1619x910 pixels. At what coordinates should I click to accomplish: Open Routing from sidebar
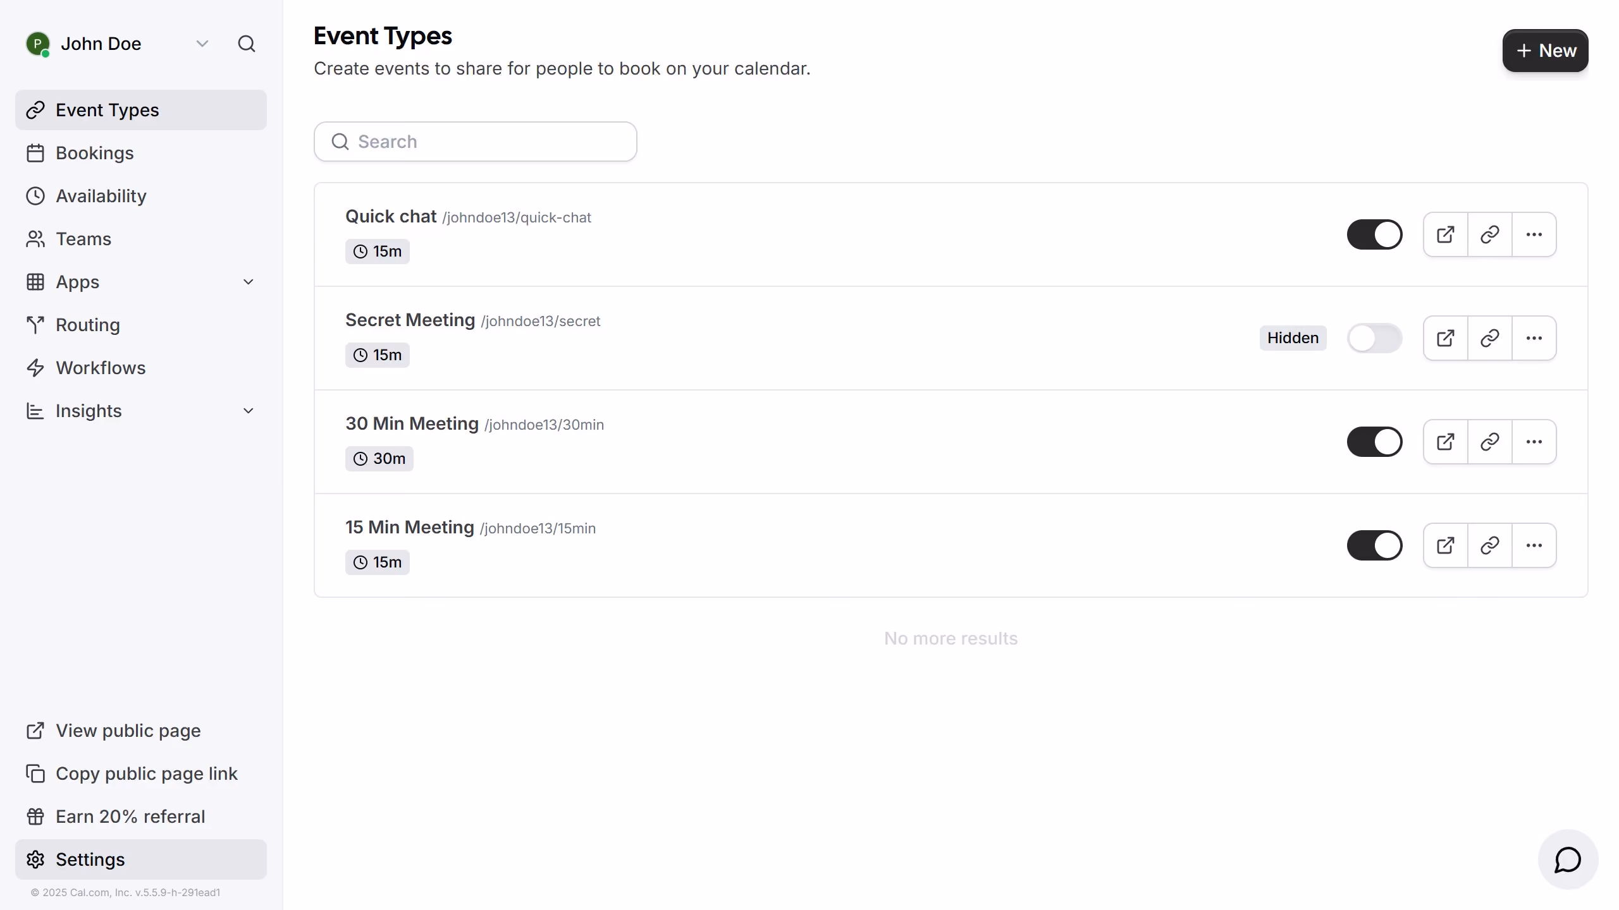141,325
